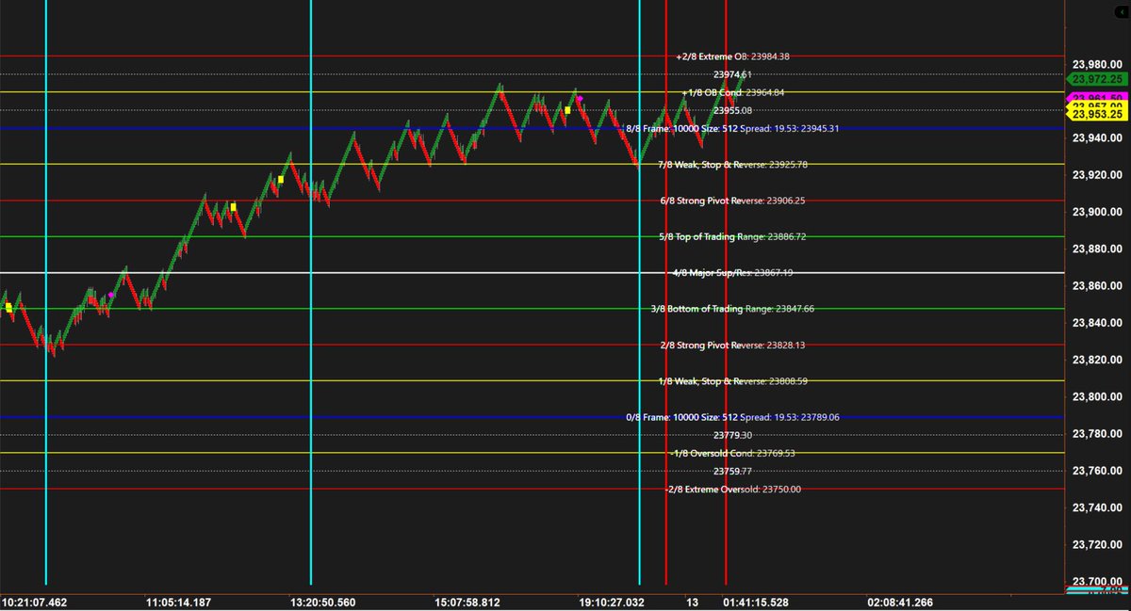Viewport: 1131px width, 611px height.
Task: Click the 23,980.00 price axis label
Action: pyautogui.click(x=1095, y=64)
